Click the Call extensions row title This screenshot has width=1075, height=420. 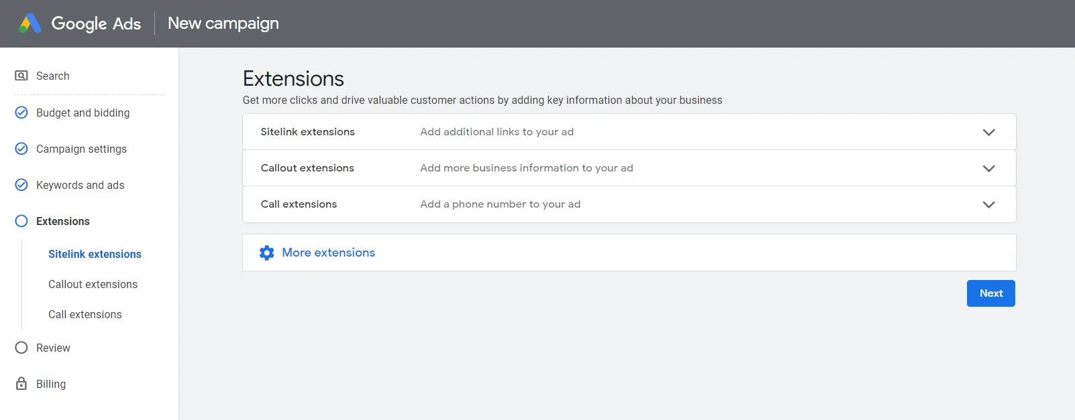tap(299, 204)
